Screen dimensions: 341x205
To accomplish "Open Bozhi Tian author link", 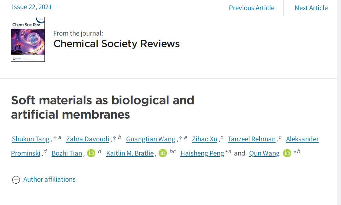I will click(67, 153).
